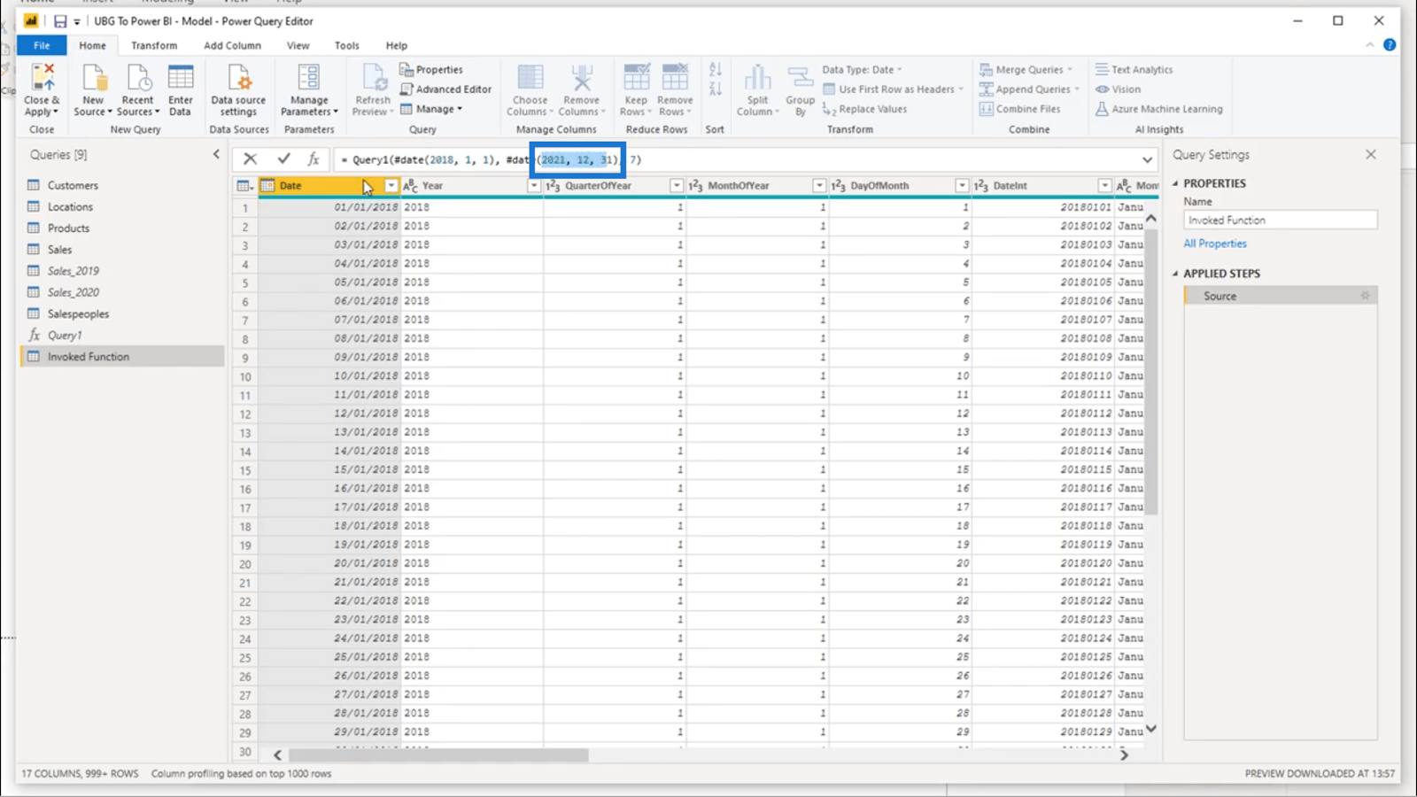Open the Merge Queries dropdown
This screenshot has width=1417, height=797.
[x=1026, y=69]
